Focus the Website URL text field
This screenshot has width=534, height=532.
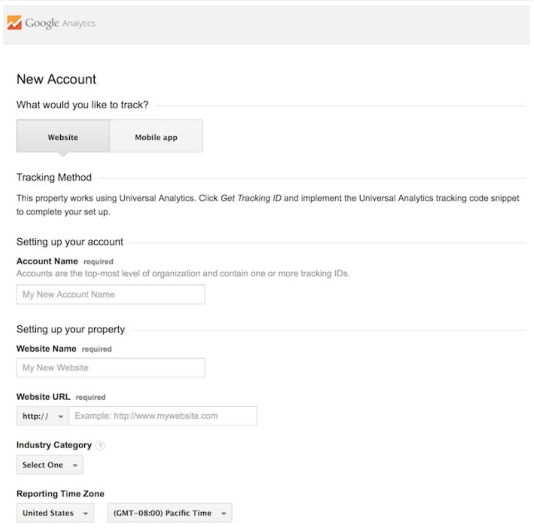[162, 416]
